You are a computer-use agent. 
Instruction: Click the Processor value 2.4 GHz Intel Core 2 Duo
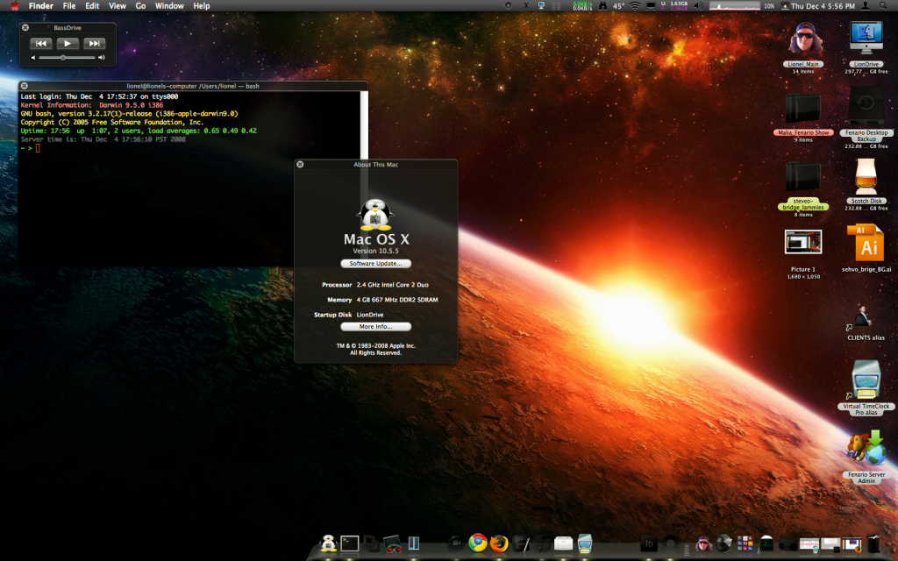pyautogui.click(x=392, y=285)
